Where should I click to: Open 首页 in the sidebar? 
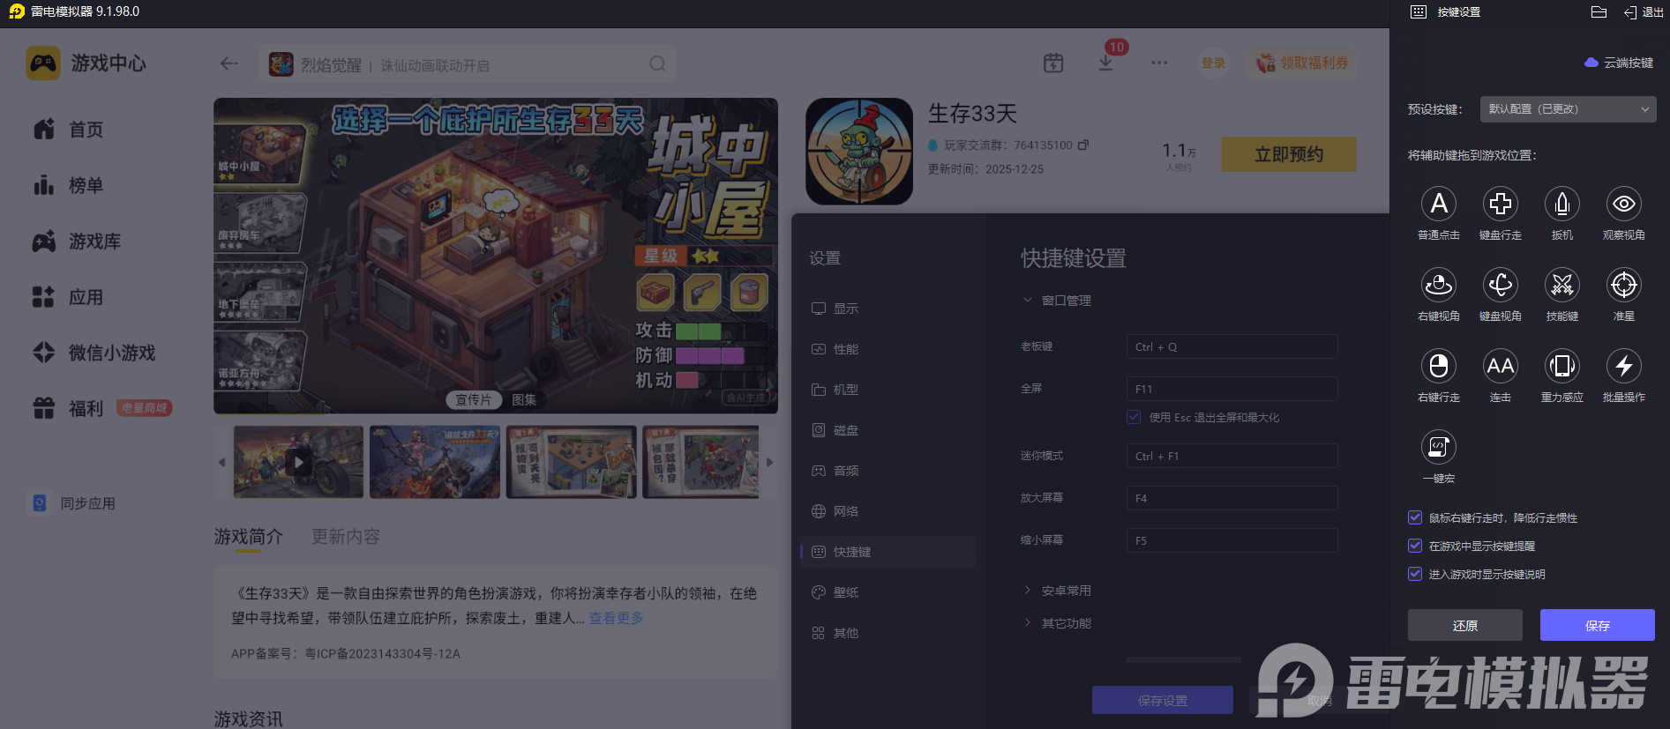[68, 130]
